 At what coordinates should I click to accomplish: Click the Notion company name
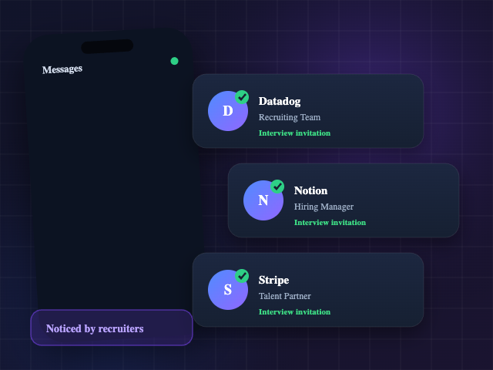[x=310, y=190]
